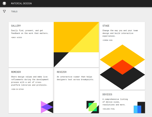This screenshot has width=152, height=117.
Task: Open the Remixer card title
Action: (16, 72)
